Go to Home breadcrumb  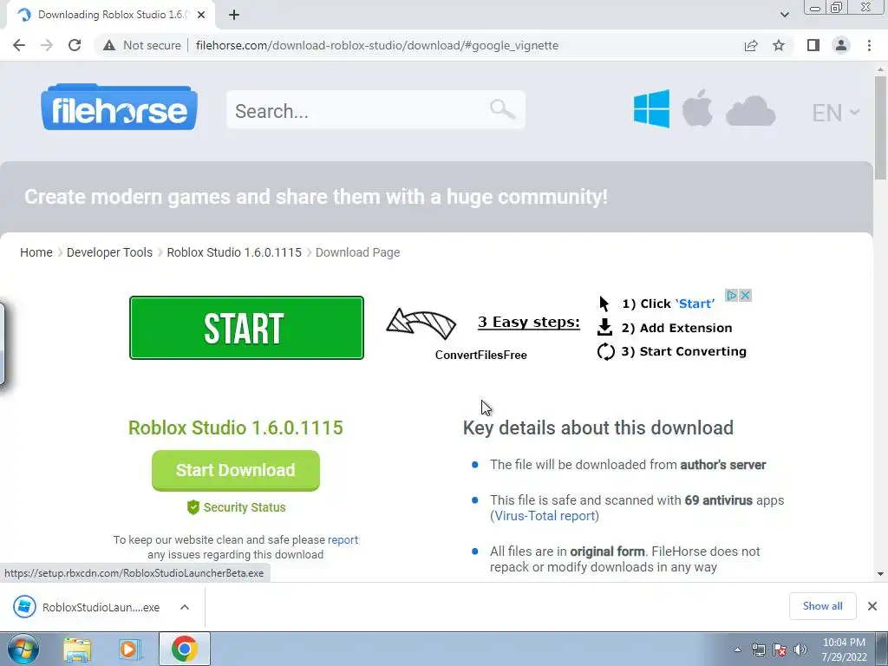coord(36,252)
